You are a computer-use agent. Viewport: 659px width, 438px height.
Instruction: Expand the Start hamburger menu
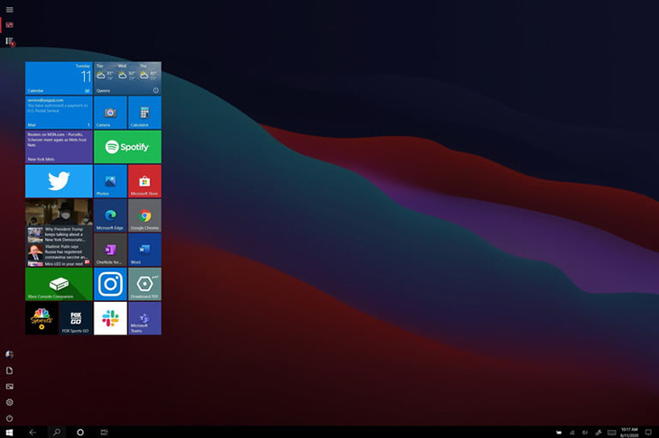[x=9, y=9]
